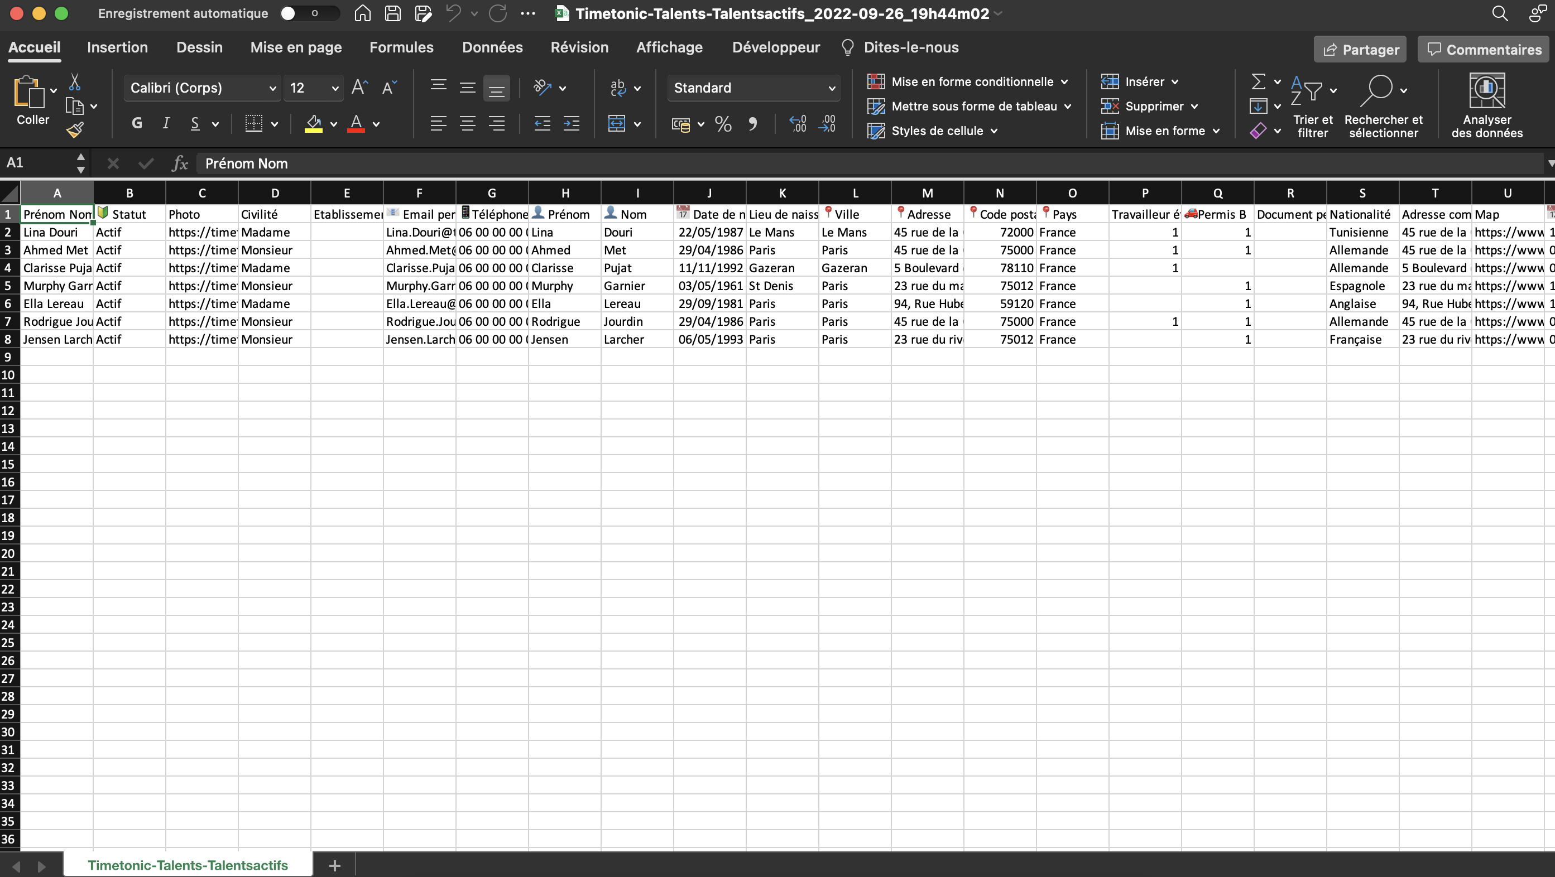
Task: Apply comma thousands separator style
Action: 753,124
